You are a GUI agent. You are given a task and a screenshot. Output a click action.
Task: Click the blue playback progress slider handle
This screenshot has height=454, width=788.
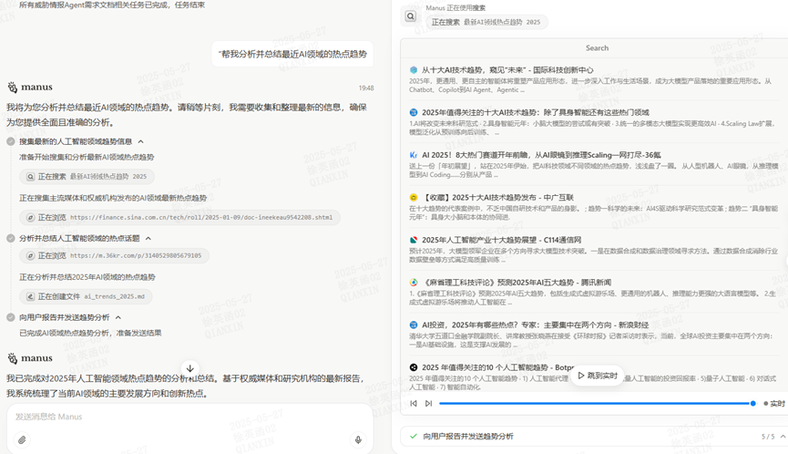753,403
